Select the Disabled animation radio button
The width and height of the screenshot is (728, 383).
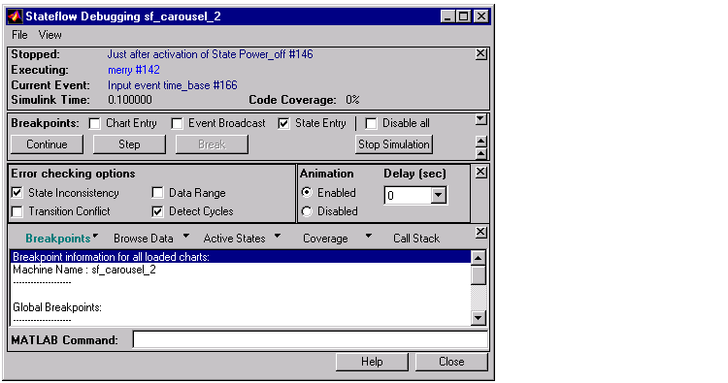(307, 211)
